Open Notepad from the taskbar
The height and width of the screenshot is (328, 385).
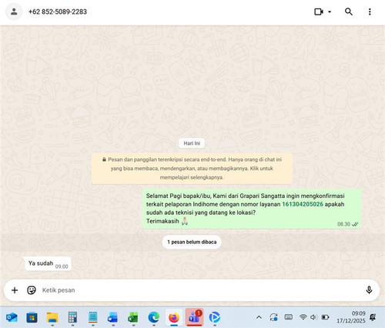tap(92, 317)
